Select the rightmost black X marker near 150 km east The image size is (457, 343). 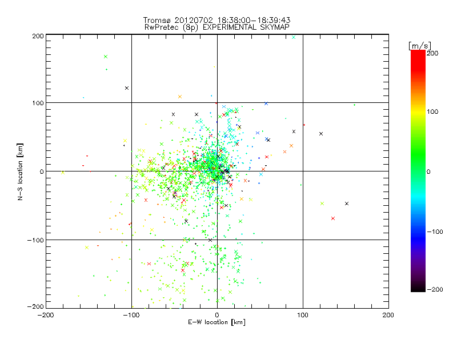point(347,204)
